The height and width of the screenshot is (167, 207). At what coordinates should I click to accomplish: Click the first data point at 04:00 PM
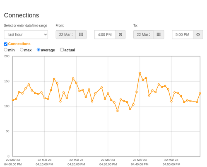pyautogui.click(x=13, y=100)
